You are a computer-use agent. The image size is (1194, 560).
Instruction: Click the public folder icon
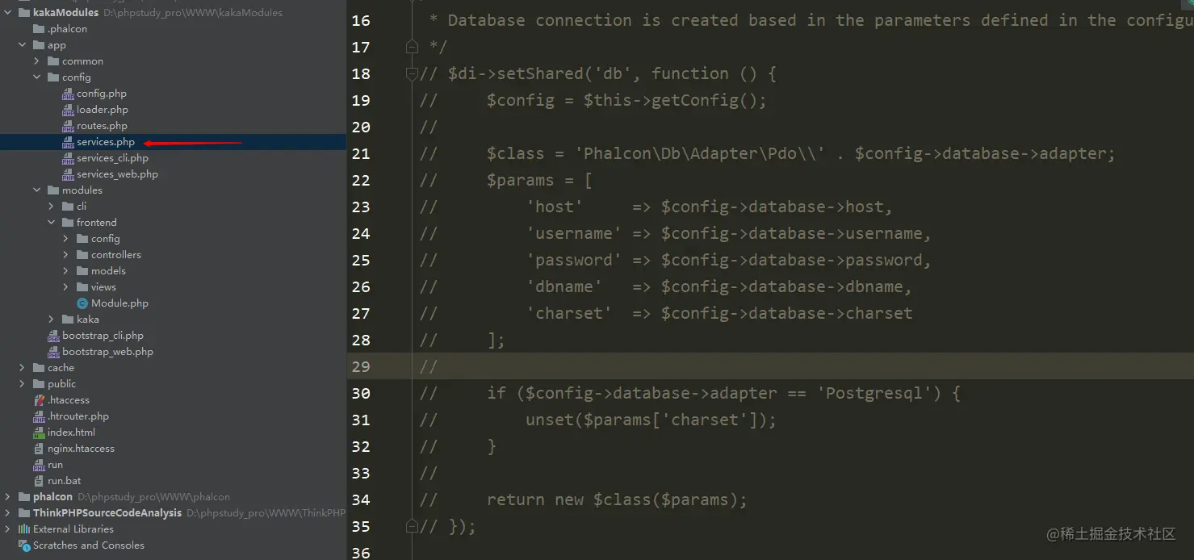click(x=39, y=384)
